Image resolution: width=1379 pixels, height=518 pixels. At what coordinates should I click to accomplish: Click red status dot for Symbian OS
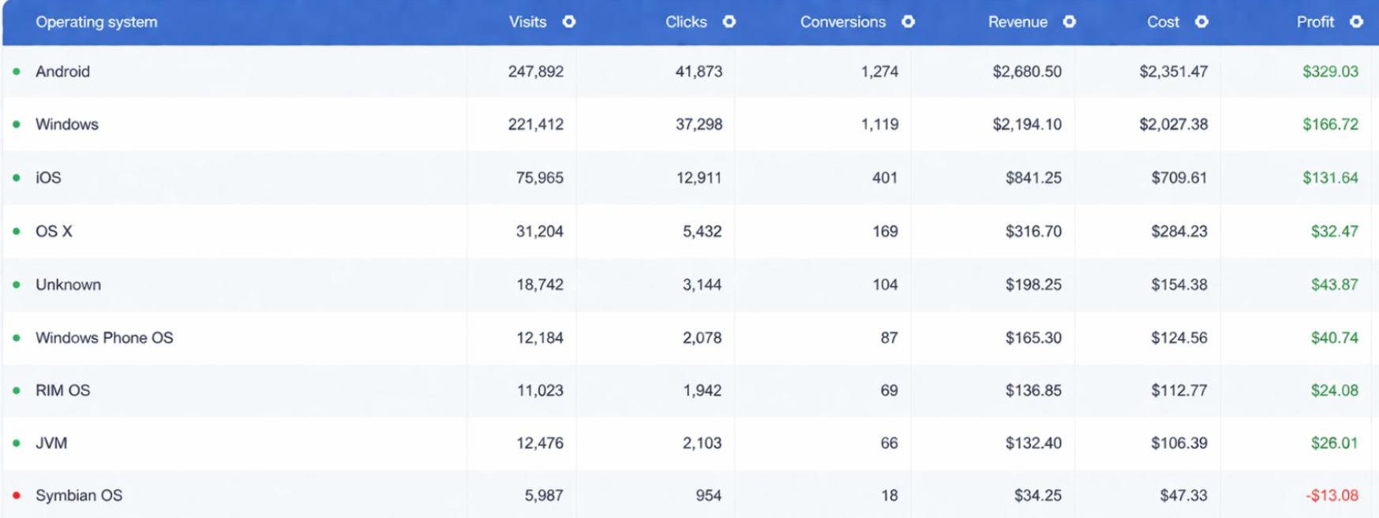(x=17, y=496)
